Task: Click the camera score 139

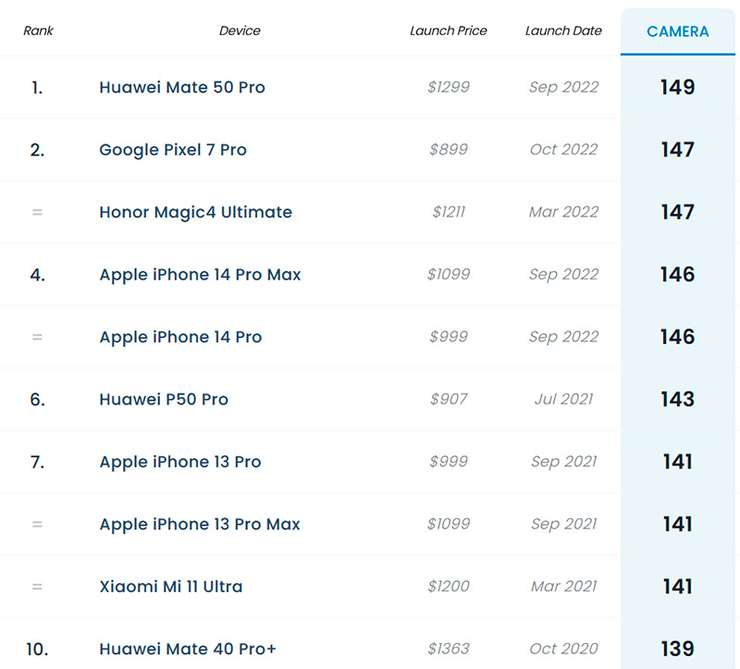Action: (677, 649)
